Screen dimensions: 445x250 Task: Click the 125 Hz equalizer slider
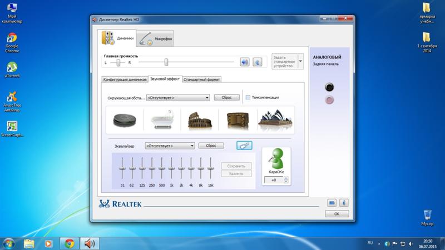(142, 168)
